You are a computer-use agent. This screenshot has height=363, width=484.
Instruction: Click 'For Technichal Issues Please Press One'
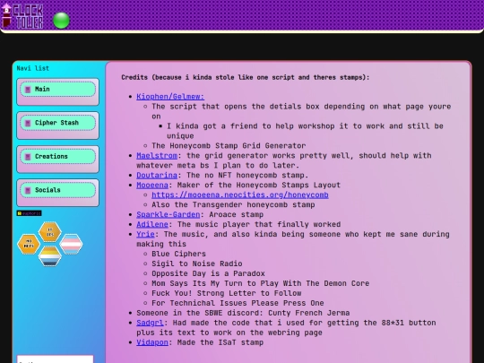tap(238, 303)
